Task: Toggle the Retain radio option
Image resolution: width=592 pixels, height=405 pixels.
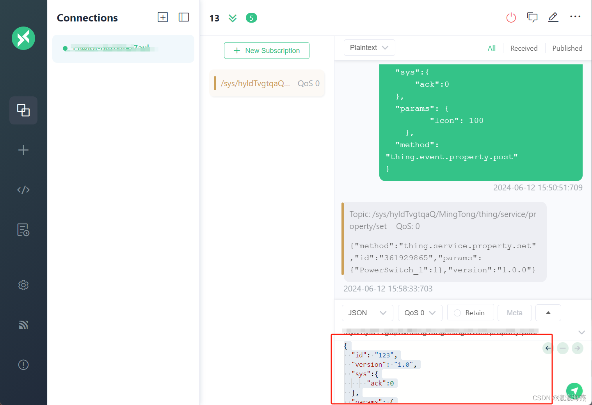Action: [x=470, y=313]
